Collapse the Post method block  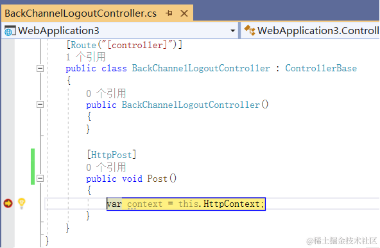click(40, 179)
